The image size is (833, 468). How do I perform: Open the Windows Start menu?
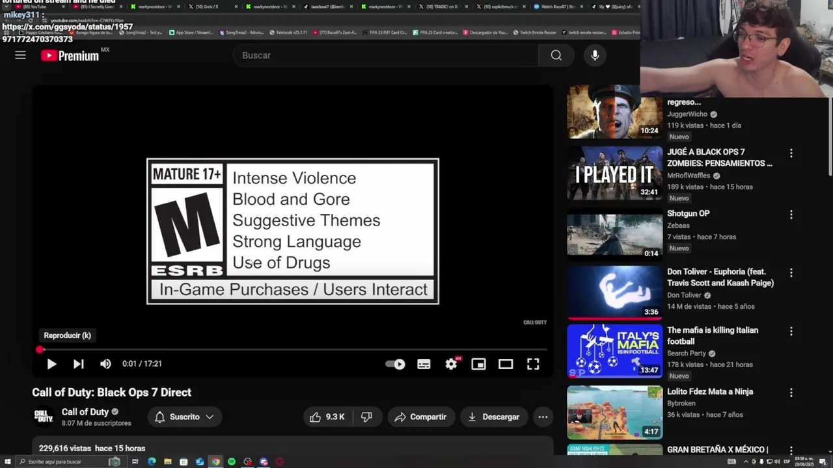pyautogui.click(x=7, y=461)
